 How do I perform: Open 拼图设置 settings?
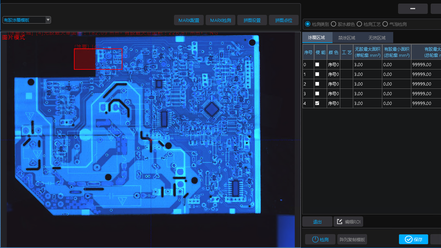click(252, 20)
